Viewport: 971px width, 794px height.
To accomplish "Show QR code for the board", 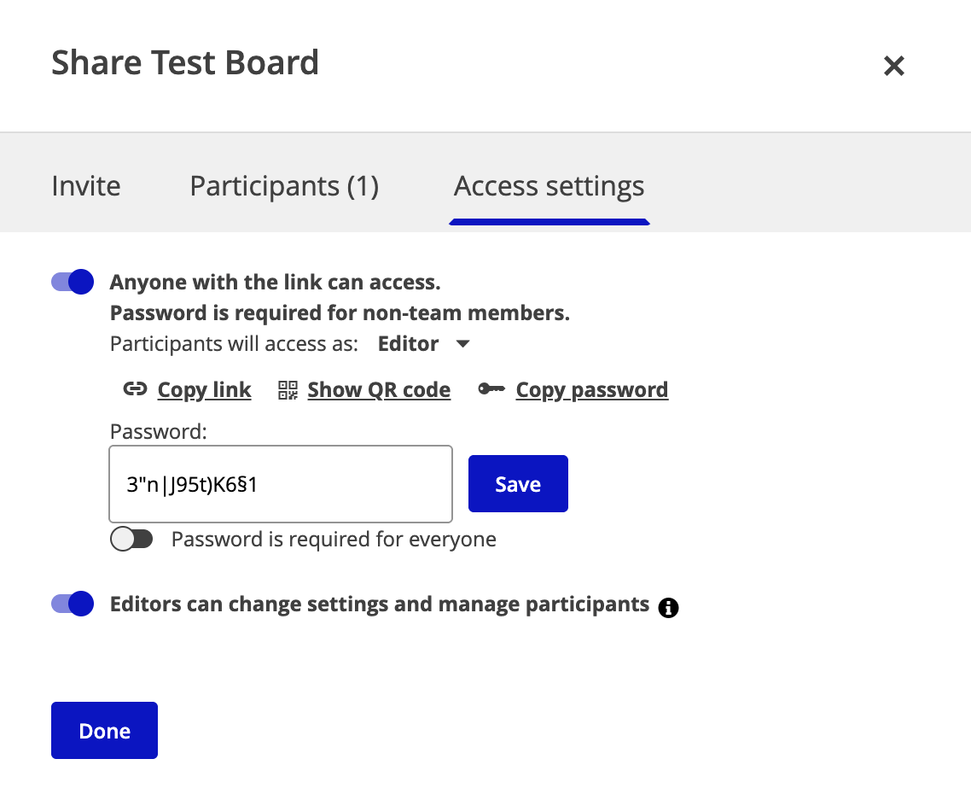I will click(x=379, y=390).
